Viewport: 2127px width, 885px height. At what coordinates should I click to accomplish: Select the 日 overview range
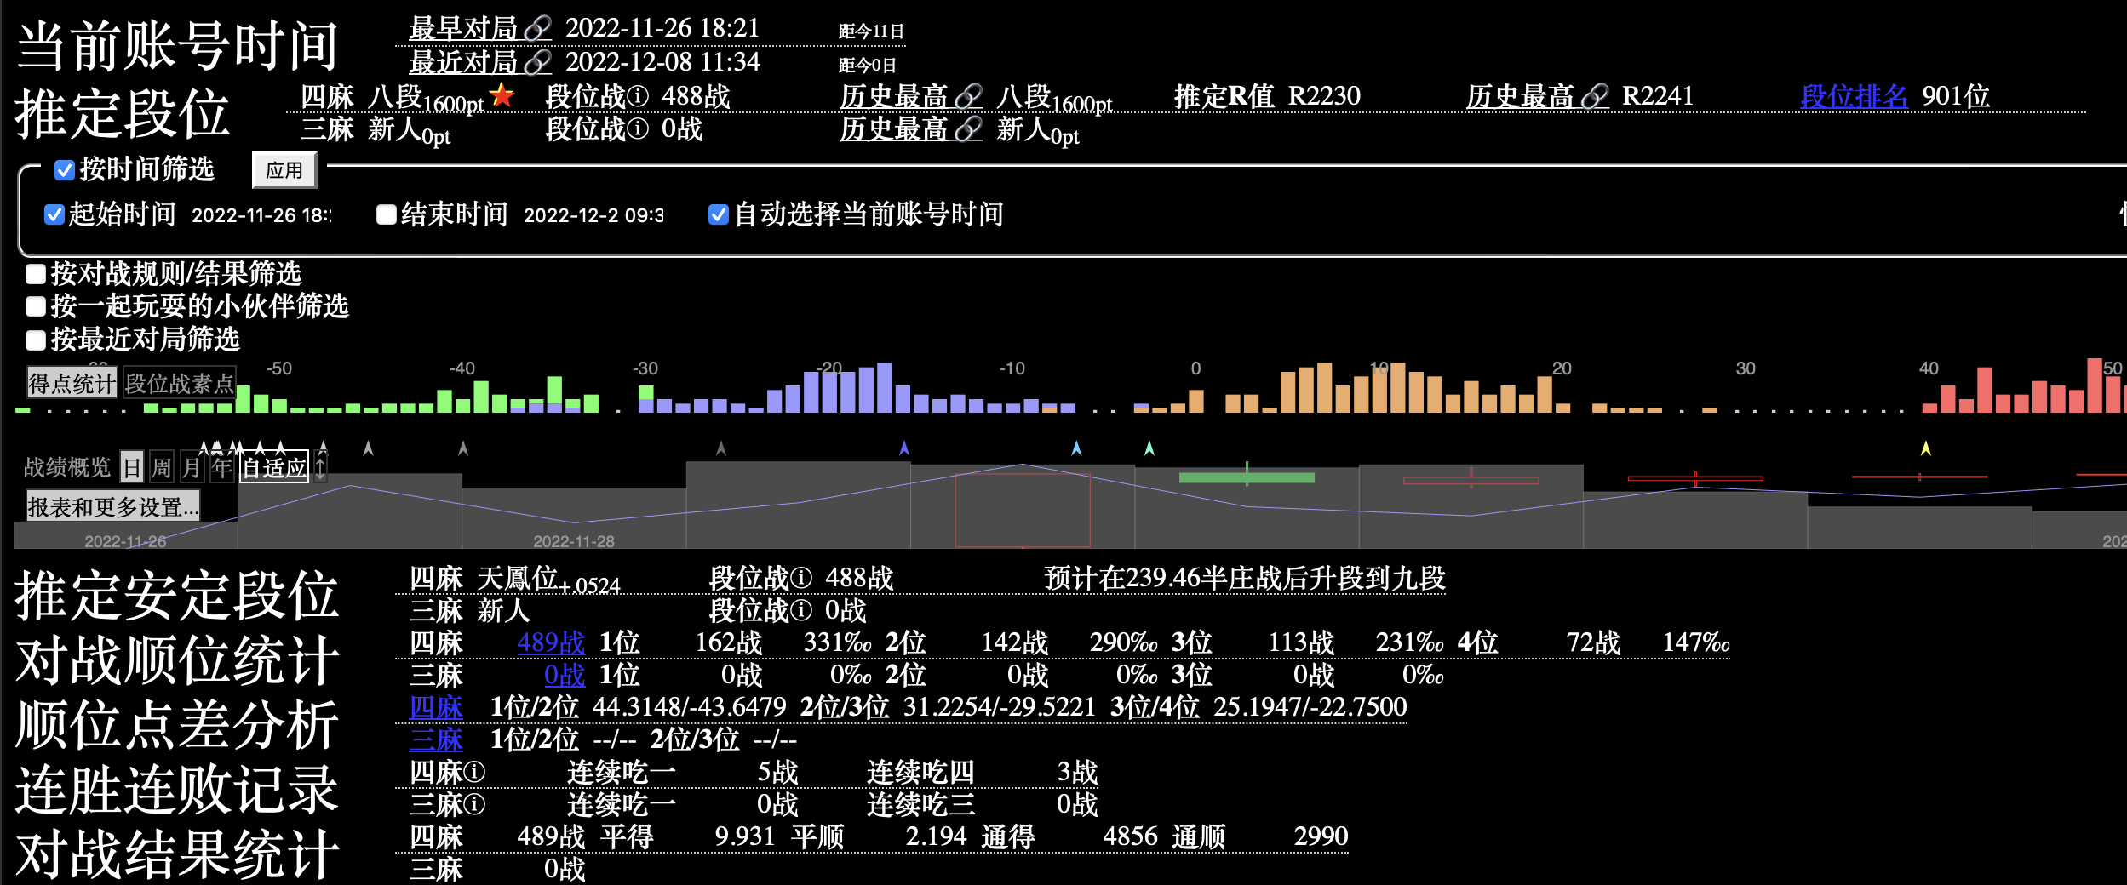click(x=132, y=467)
